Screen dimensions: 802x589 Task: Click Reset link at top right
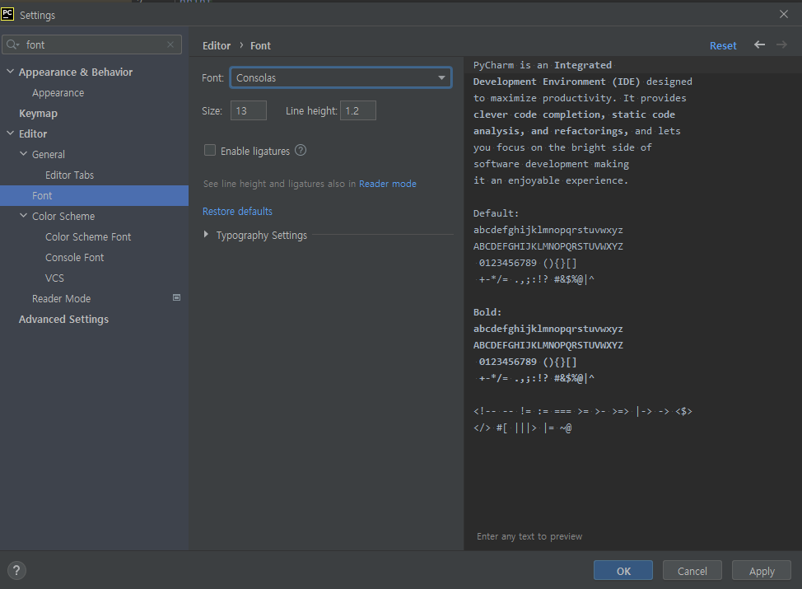723,45
